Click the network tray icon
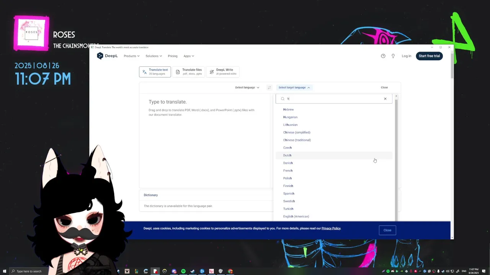The width and height of the screenshot is (490, 275). [452, 271]
